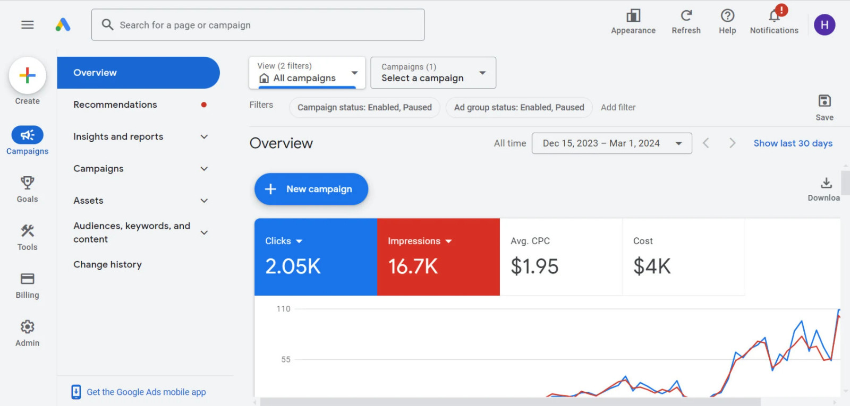Open the date range picker dropdown
Viewport: 850px width, 406px height.
click(x=612, y=143)
